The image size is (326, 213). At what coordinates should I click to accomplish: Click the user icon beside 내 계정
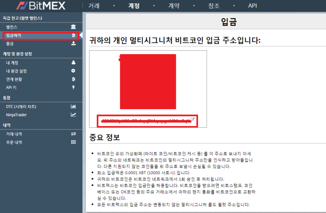[x=73, y=62]
